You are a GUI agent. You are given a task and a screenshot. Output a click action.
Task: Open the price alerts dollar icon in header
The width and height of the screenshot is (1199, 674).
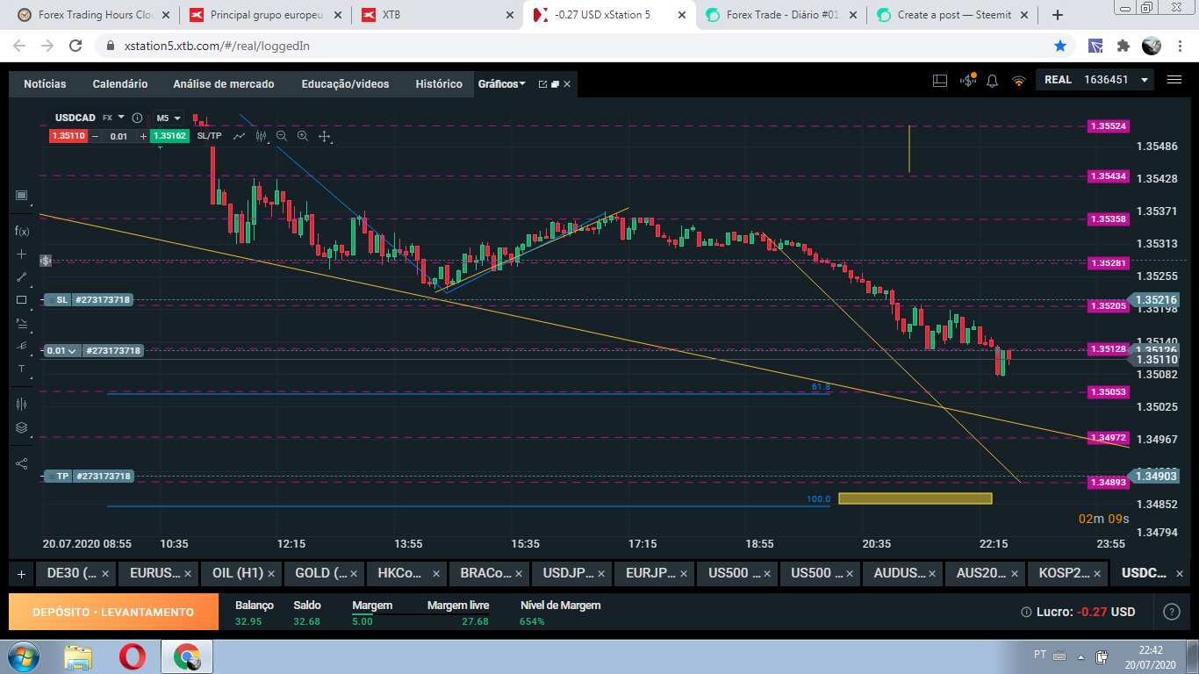tap(968, 81)
